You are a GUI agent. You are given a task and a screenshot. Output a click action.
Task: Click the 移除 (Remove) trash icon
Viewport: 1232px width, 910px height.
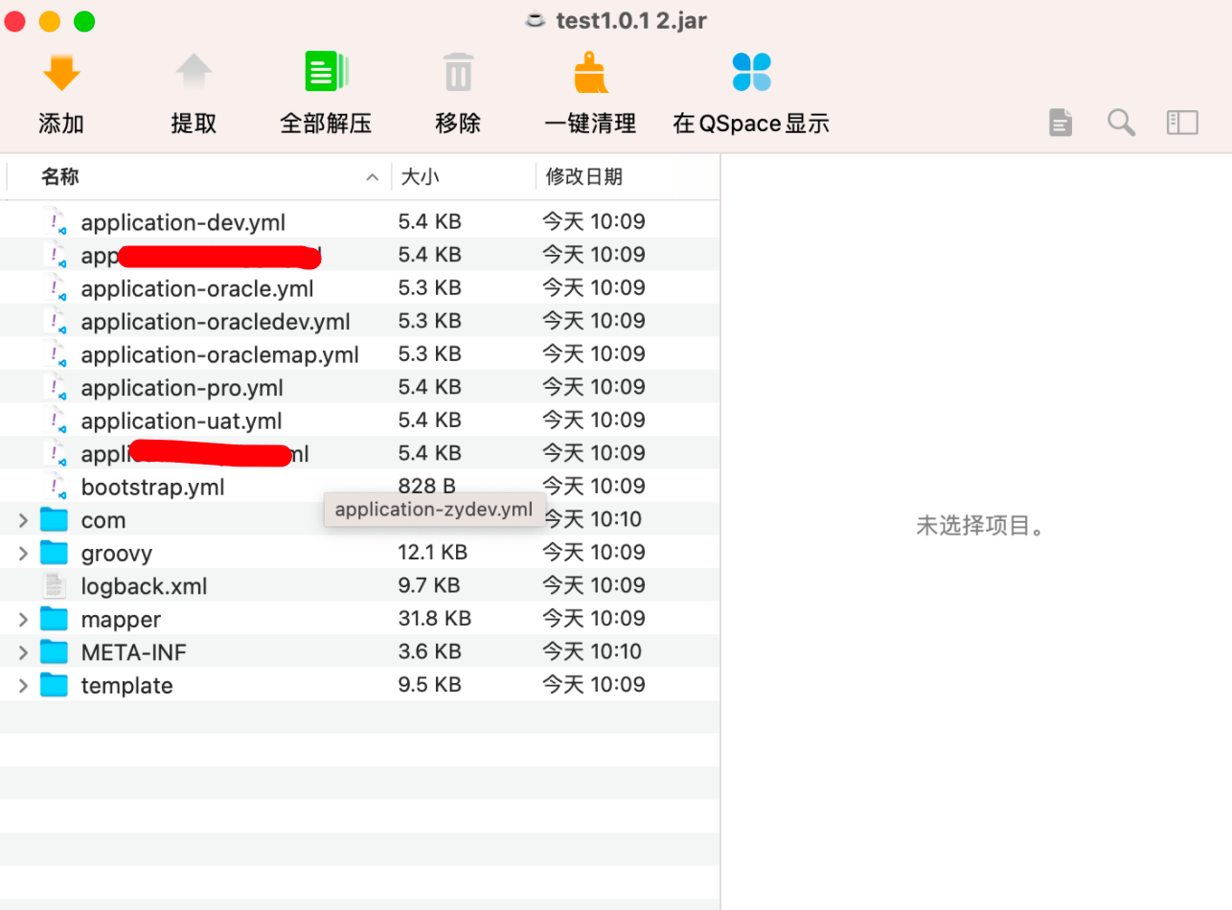point(457,71)
